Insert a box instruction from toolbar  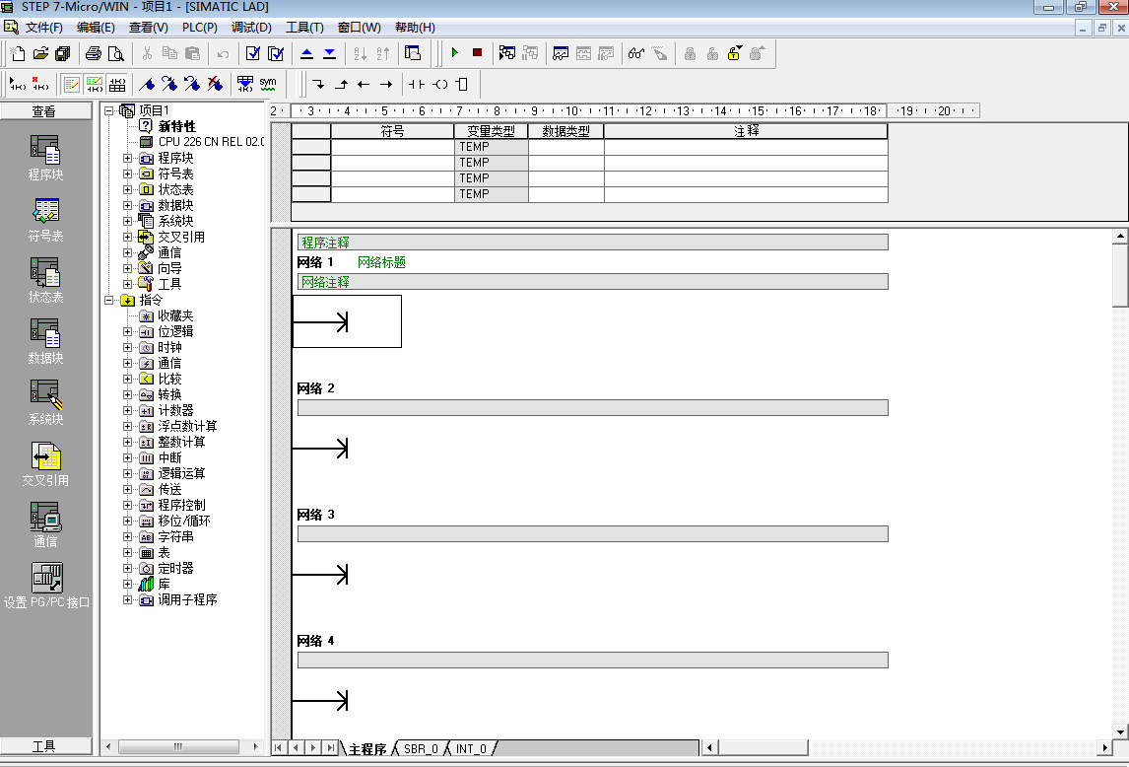point(462,85)
